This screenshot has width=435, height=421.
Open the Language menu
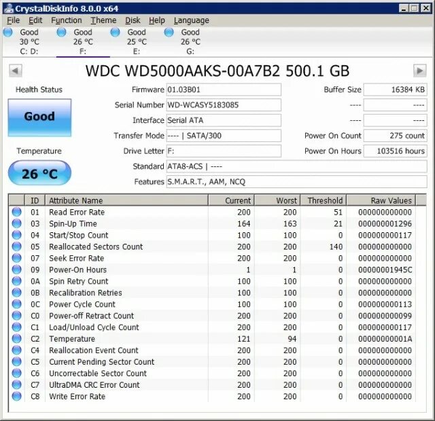(x=192, y=20)
